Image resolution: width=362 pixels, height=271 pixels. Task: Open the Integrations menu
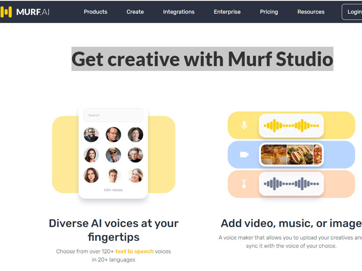pyautogui.click(x=179, y=12)
